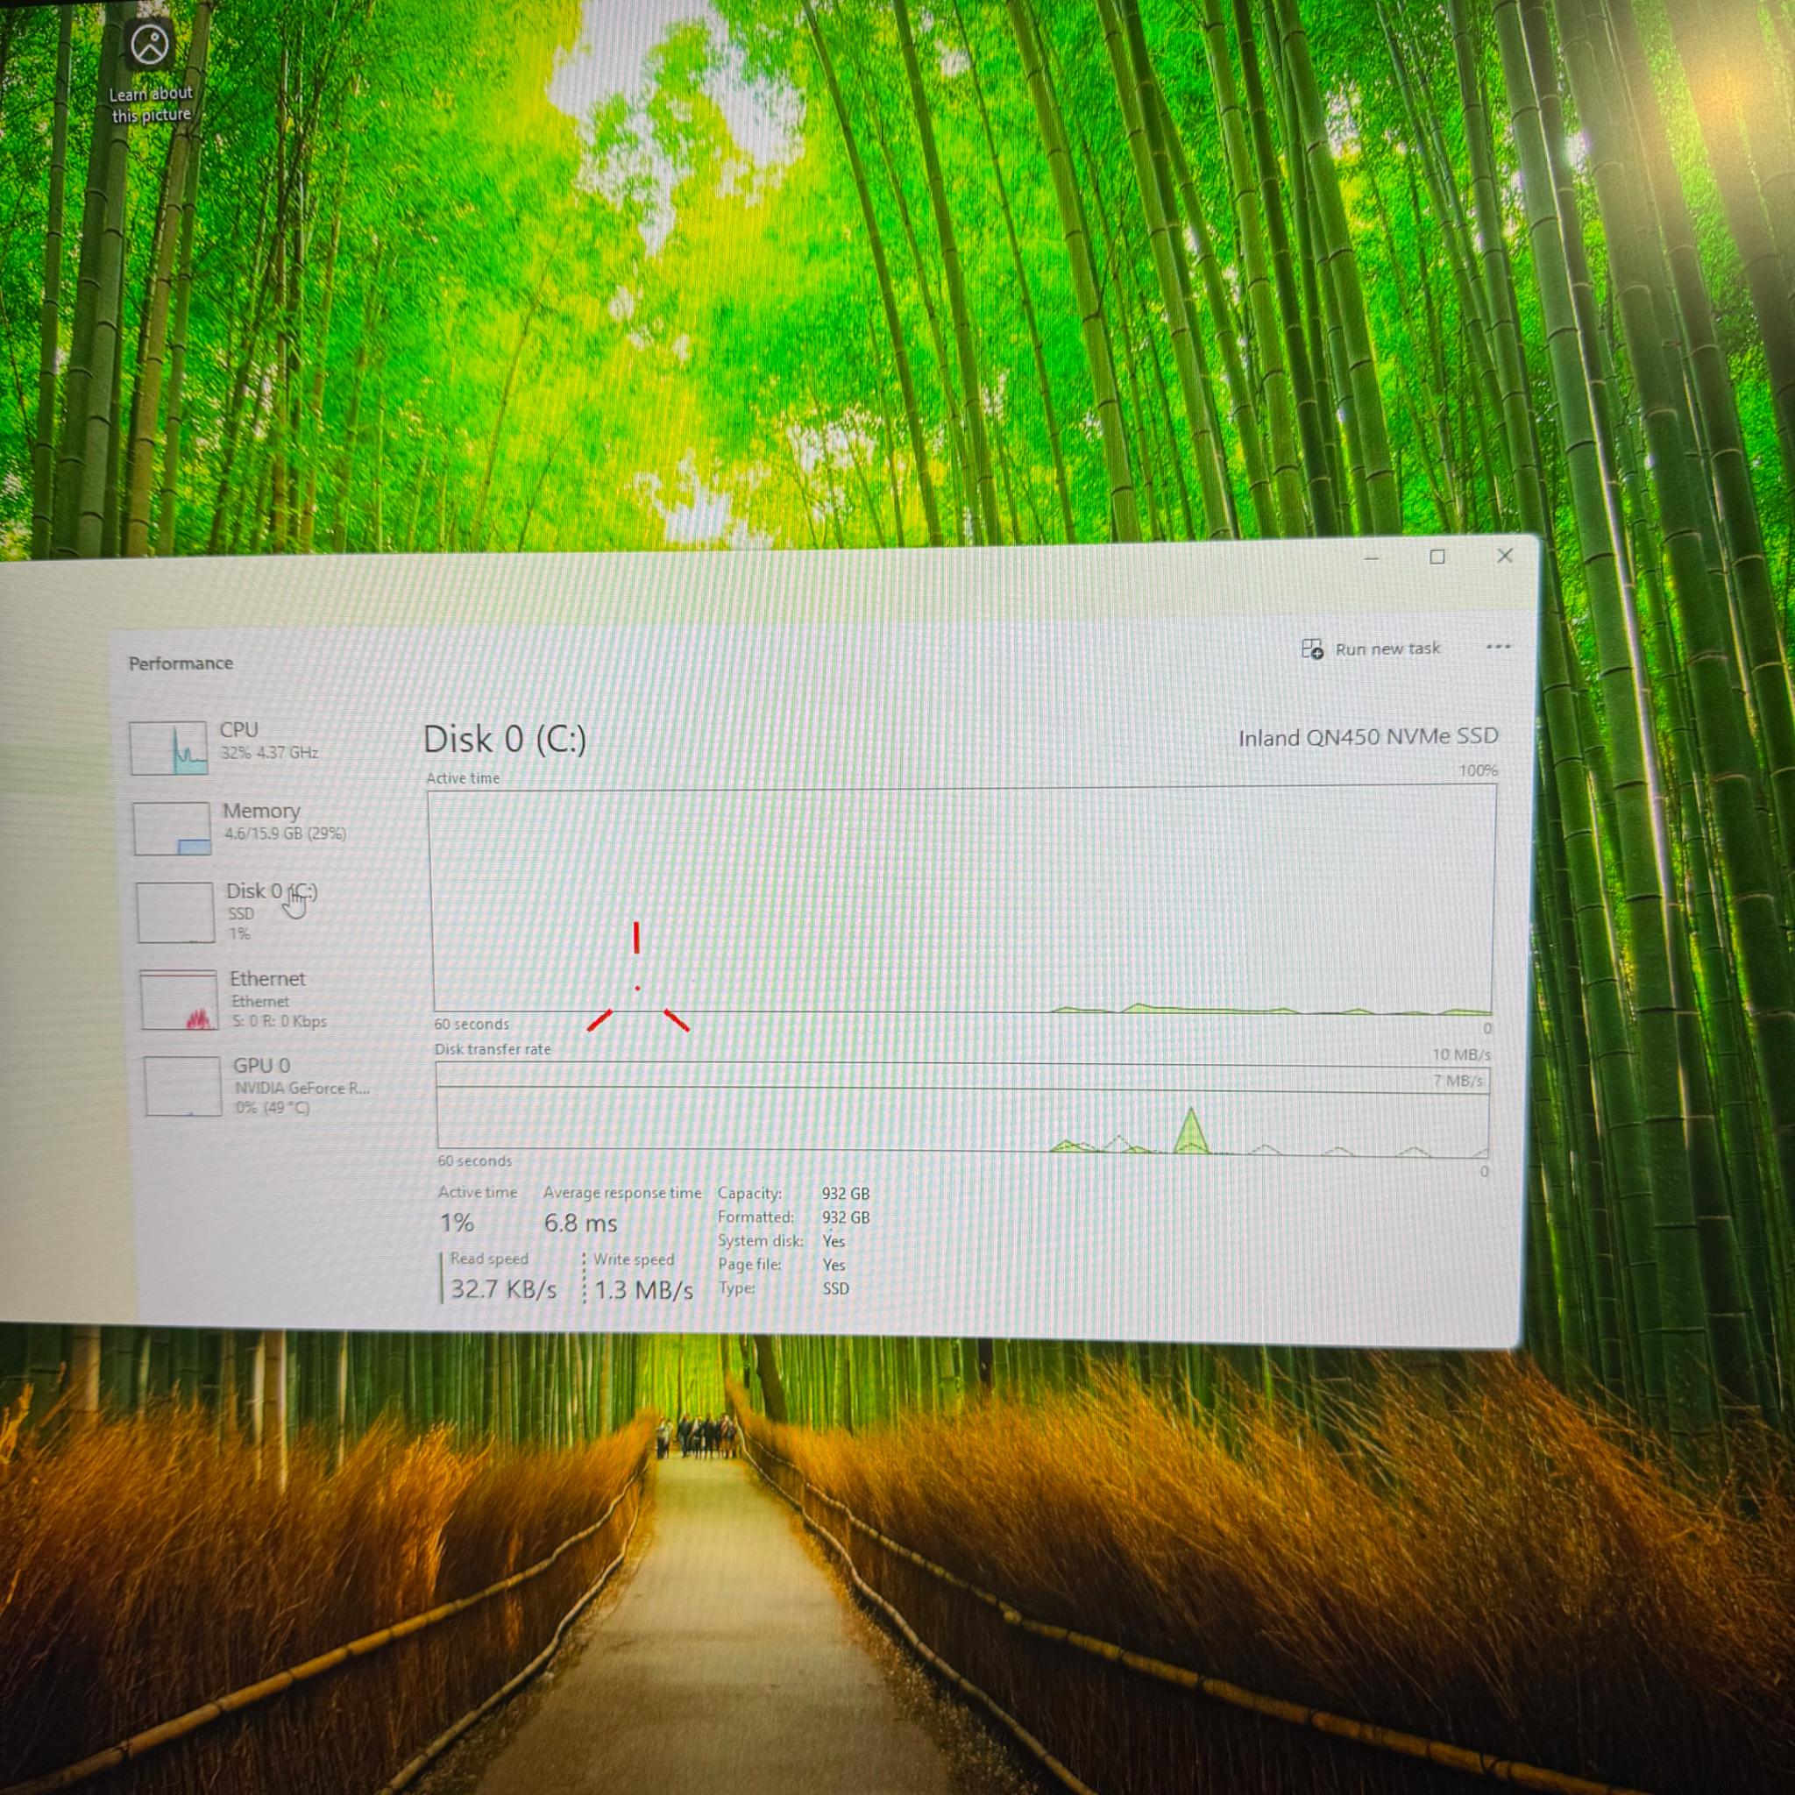This screenshot has height=1795, width=1795.
Task: Click the System disk Yes value
Action: tap(834, 1241)
